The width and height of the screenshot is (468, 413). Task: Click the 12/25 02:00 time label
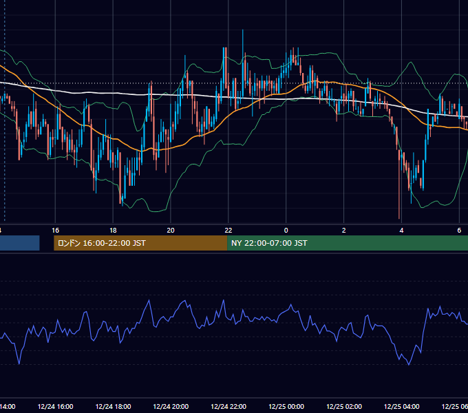[x=344, y=406]
